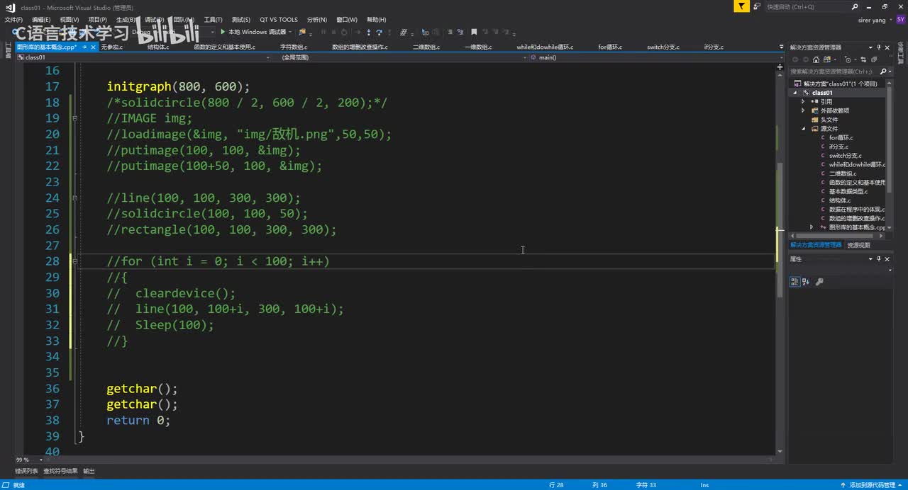Viewport: 908px width, 490px height.
Task: Open the 输出 panel tab
Action: click(x=89, y=471)
